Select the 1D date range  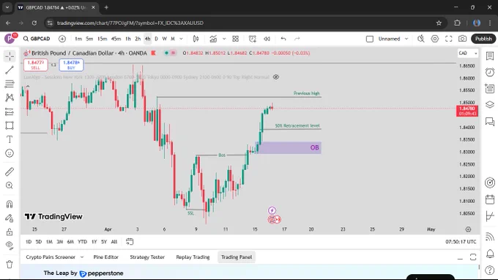(29, 242)
